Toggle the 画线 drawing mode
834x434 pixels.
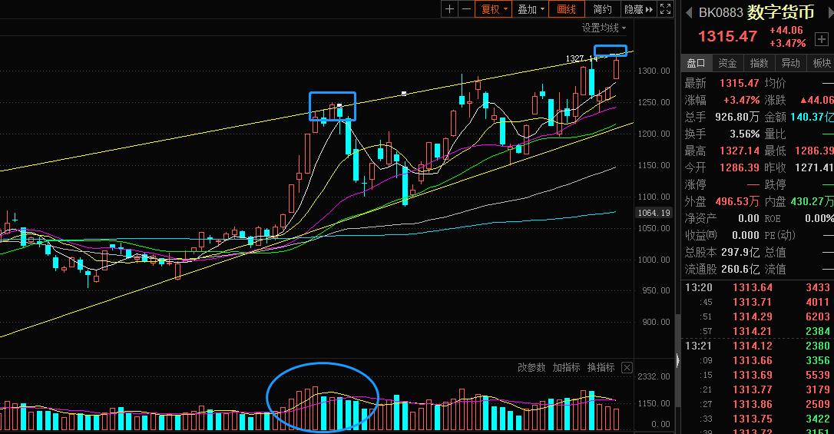(567, 9)
